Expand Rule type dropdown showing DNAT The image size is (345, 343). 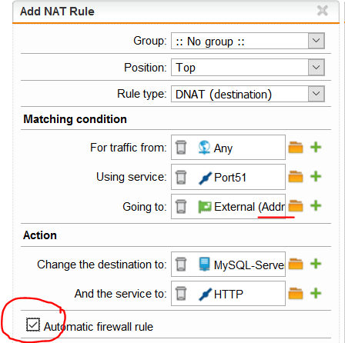(316, 94)
